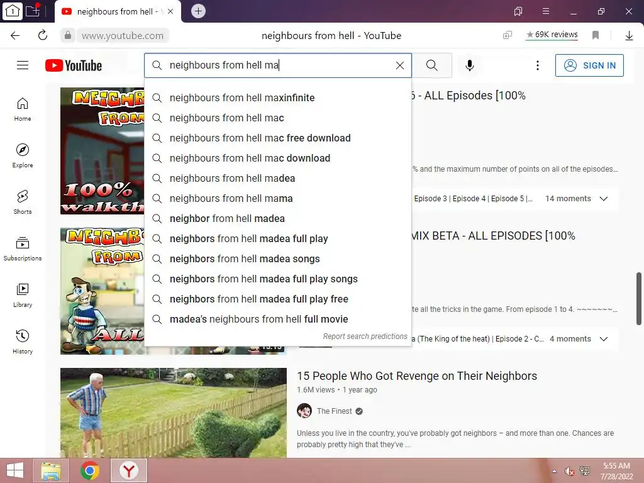Click the site lock icon
Image resolution: width=644 pixels, height=483 pixels.
pyautogui.click(x=68, y=35)
